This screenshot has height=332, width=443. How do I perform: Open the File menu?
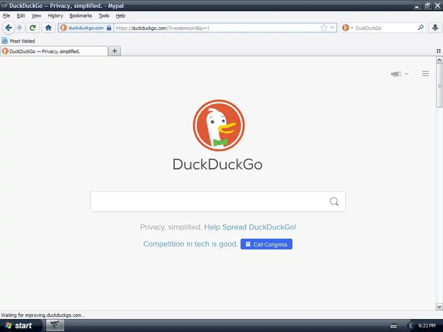(6, 16)
